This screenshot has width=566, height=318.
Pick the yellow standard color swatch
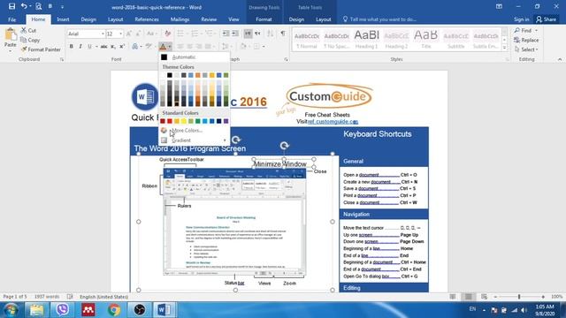coord(184,121)
